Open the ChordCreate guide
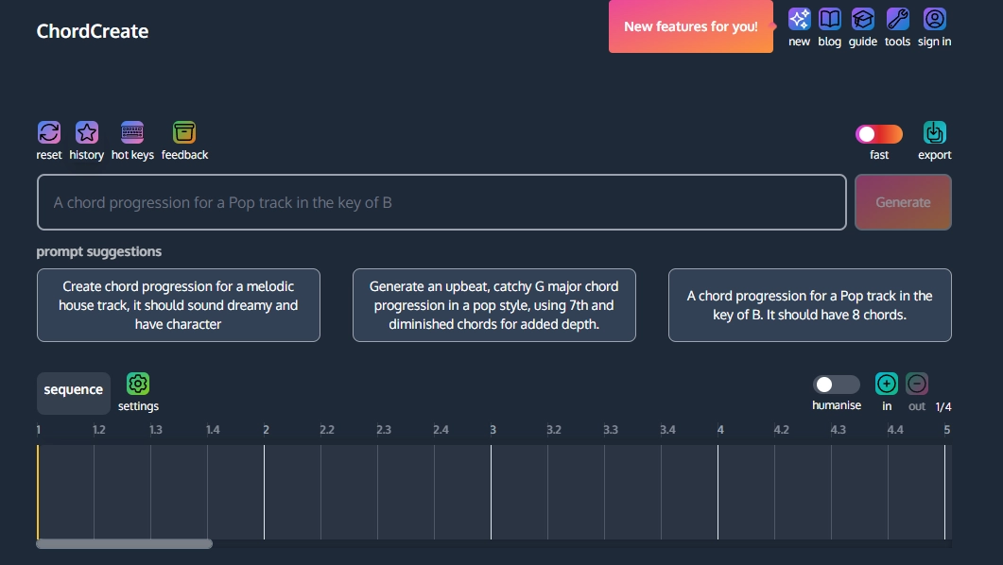Viewport: 1003px width, 565px height. point(862,18)
